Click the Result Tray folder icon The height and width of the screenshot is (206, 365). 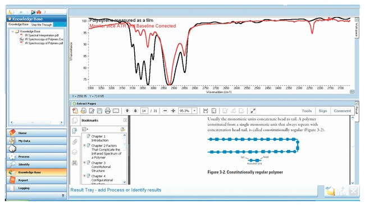pyautogui.click(x=330, y=191)
